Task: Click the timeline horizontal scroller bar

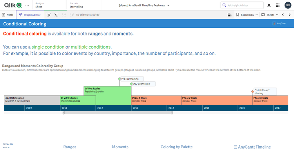Action: pos(118,113)
